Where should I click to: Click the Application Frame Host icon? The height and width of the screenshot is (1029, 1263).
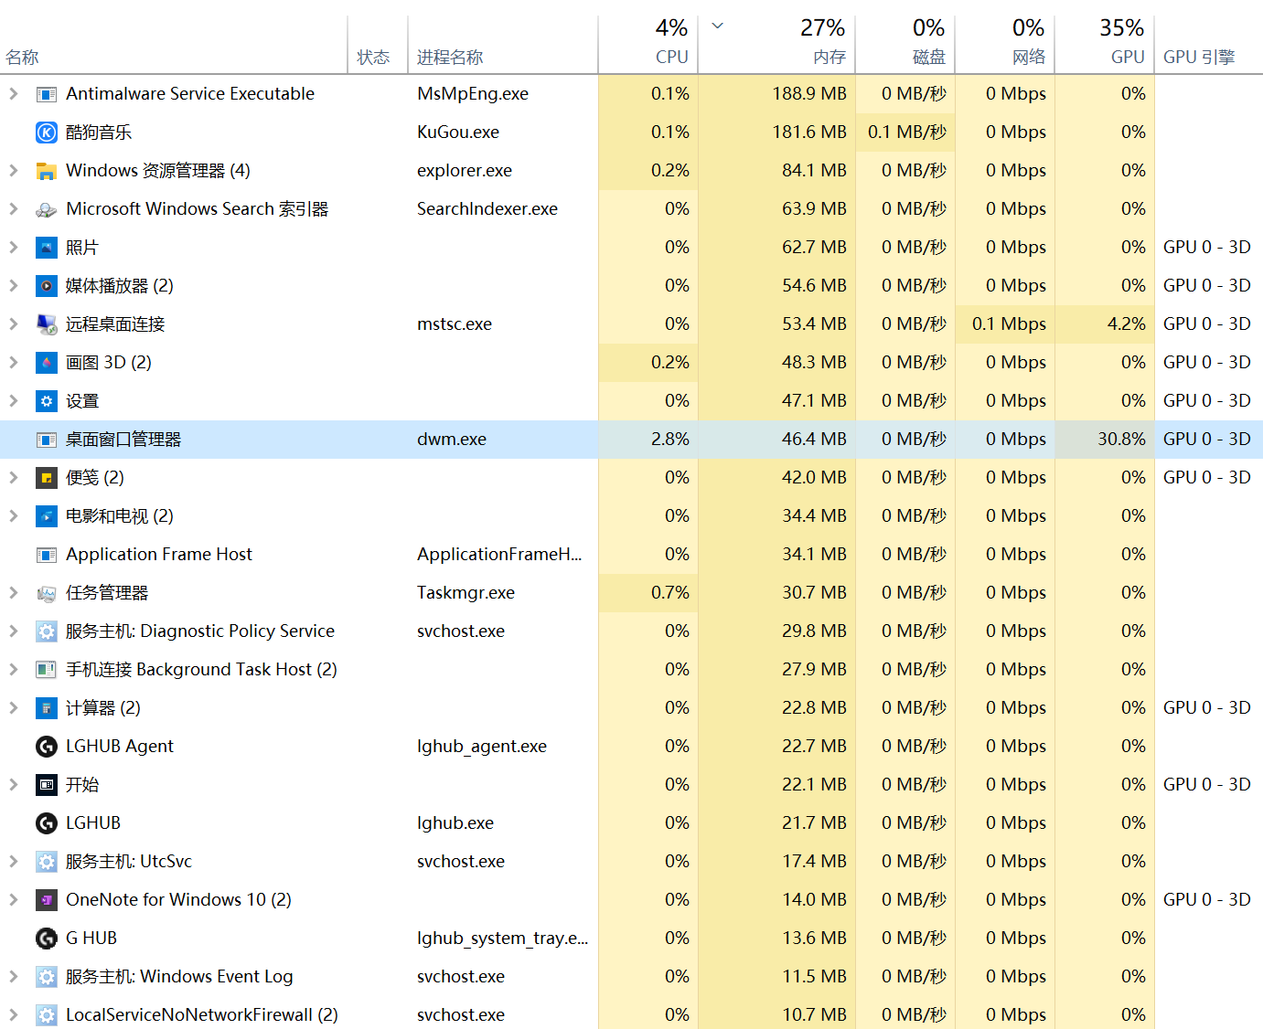tap(46, 555)
